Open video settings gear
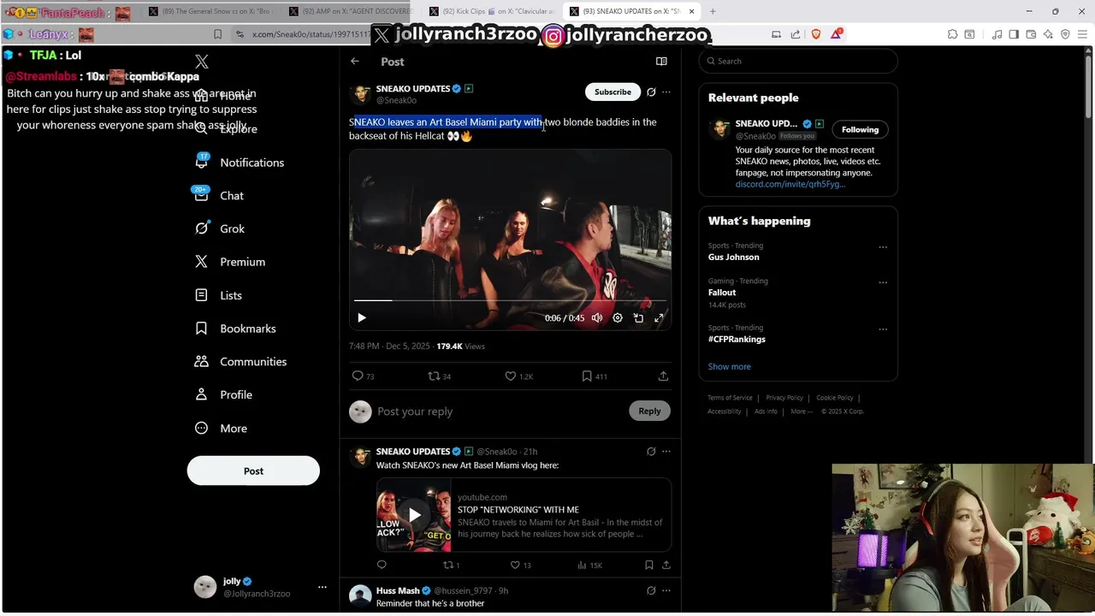 pos(618,318)
